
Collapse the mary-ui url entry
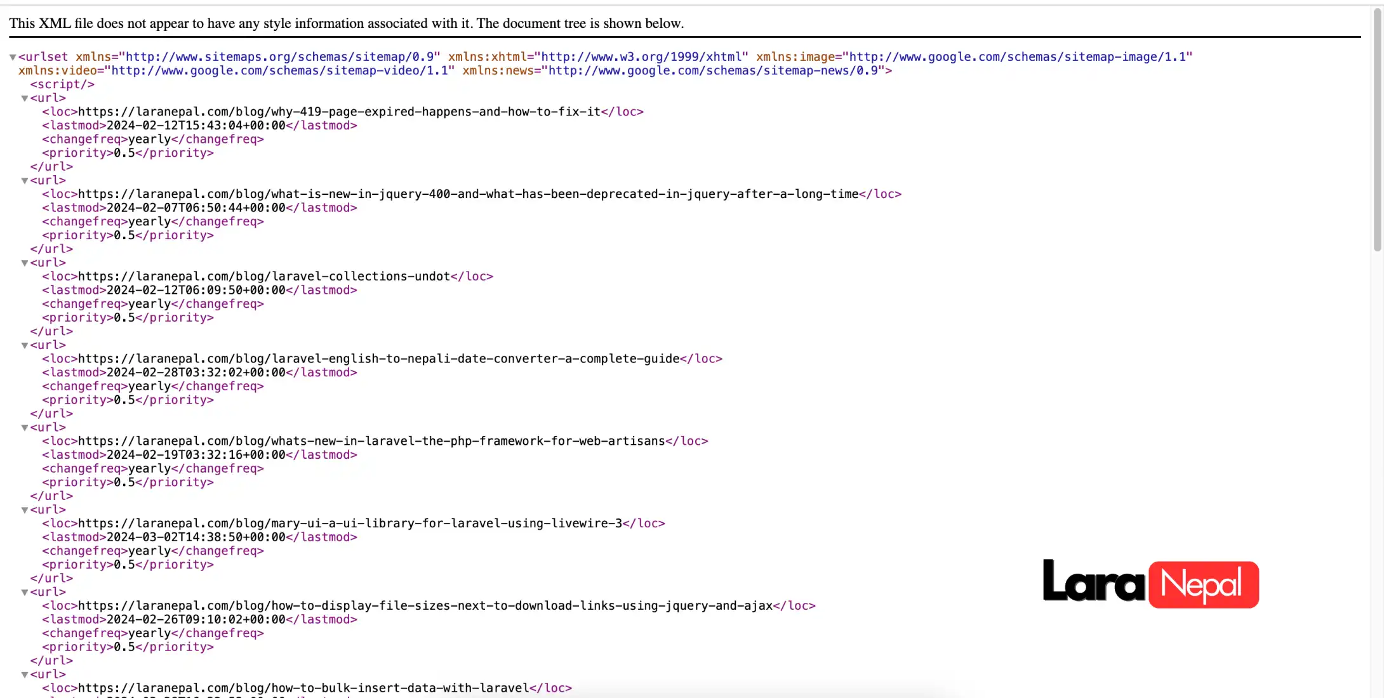click(x=24, y=510)
